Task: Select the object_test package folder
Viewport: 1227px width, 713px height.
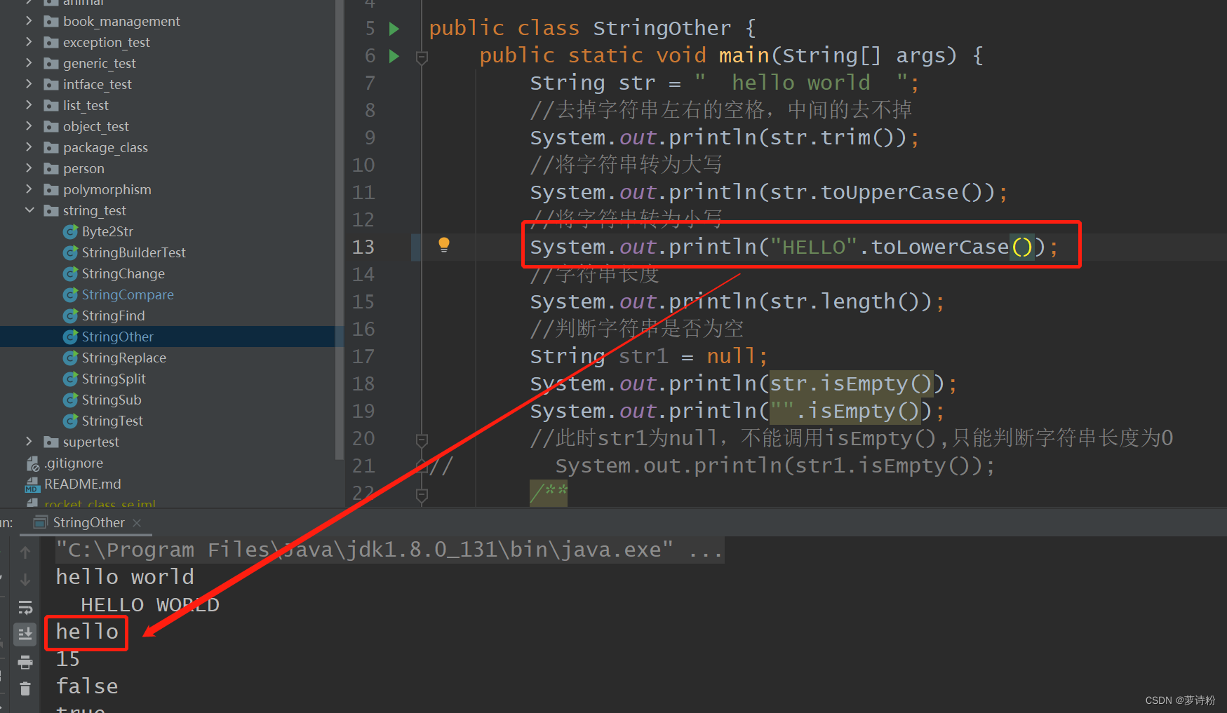Action: click(95, 126)
